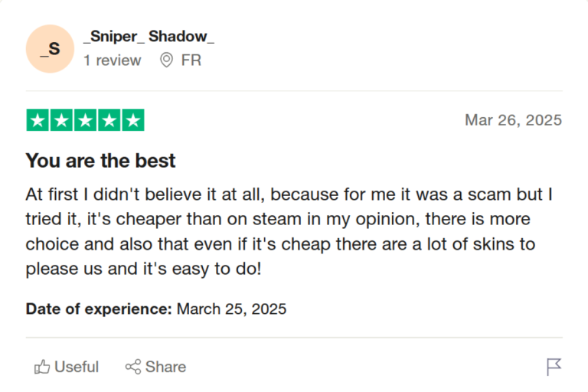Click the FR country label
The image size is (588, 392).
191,60
